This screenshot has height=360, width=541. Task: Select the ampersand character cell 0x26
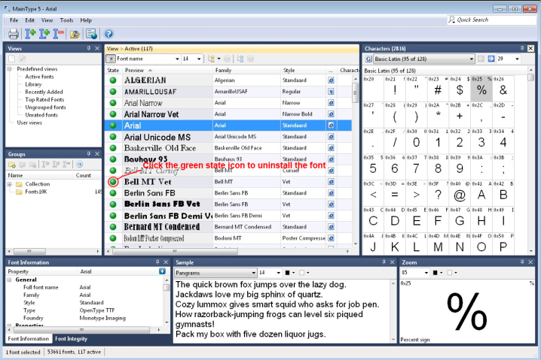coord(503,88)
